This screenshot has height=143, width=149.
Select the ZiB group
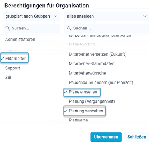click(x=8, y=77)
